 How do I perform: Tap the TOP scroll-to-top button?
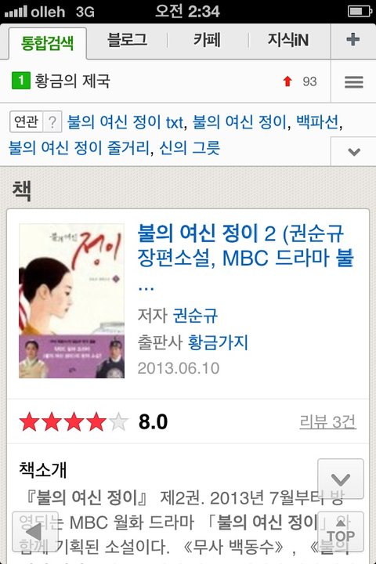(x=341, y=532)
